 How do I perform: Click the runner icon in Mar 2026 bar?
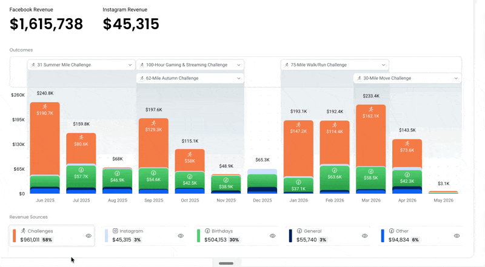click(x=371, y=109)
